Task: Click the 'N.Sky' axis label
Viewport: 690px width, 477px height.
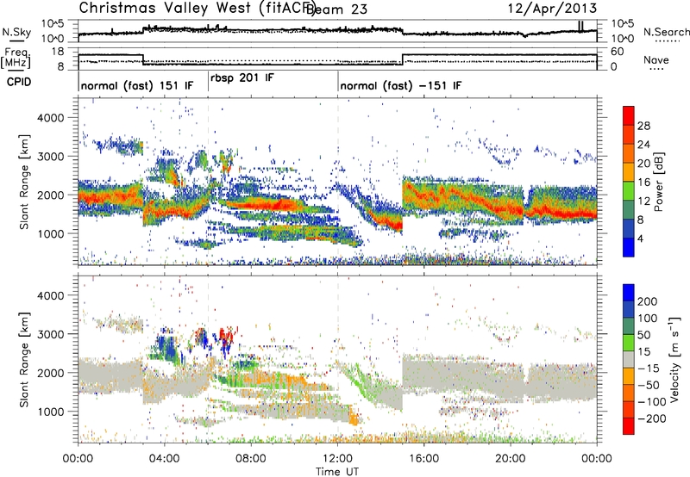Action: [x=16, y=32]
